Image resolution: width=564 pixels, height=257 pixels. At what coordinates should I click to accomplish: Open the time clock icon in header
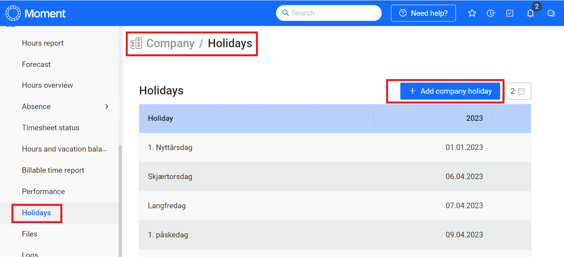(x=491, y=13)
